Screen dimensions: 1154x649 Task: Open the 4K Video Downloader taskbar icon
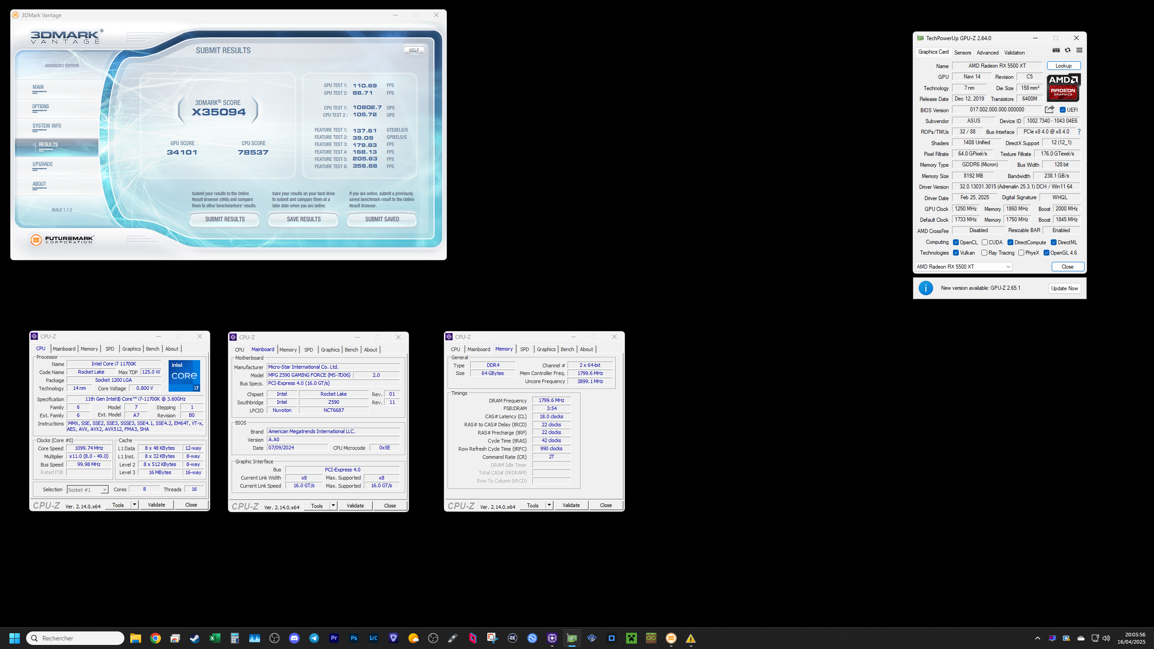coord(513,638)
